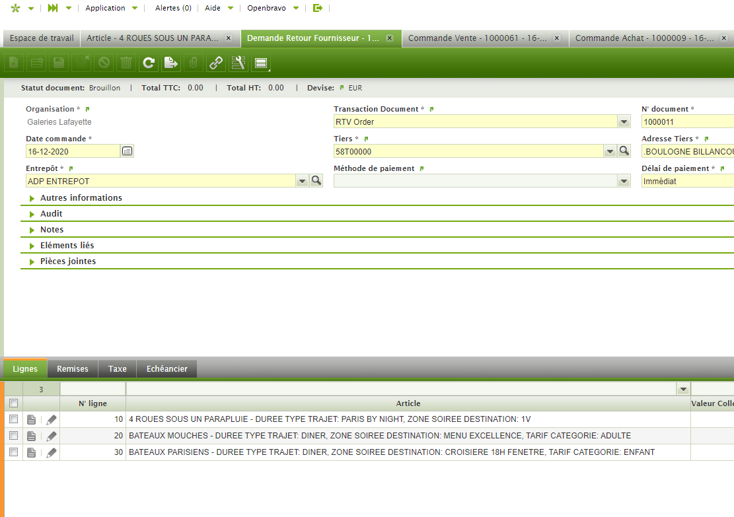Switch to the Remises tab

(73, 369)
